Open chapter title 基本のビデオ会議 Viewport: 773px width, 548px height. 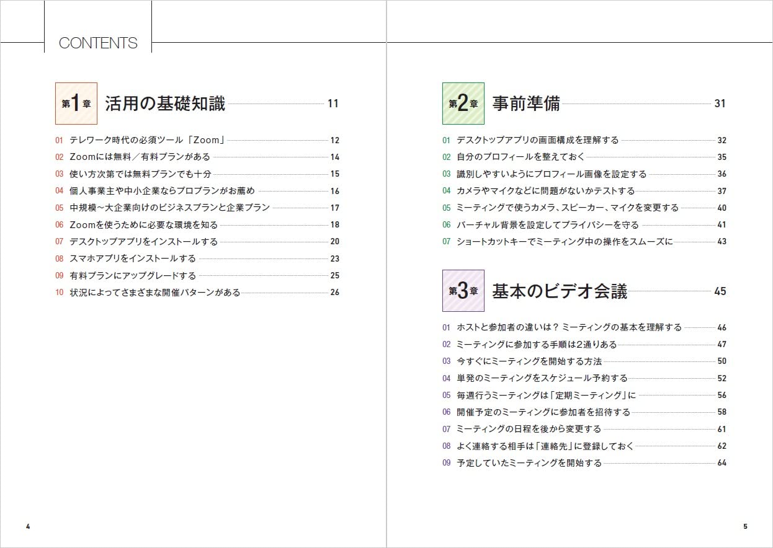(559, 291)
